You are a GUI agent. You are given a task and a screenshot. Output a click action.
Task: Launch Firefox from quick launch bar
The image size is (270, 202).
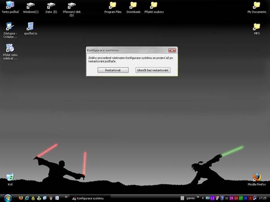[21, 198]
